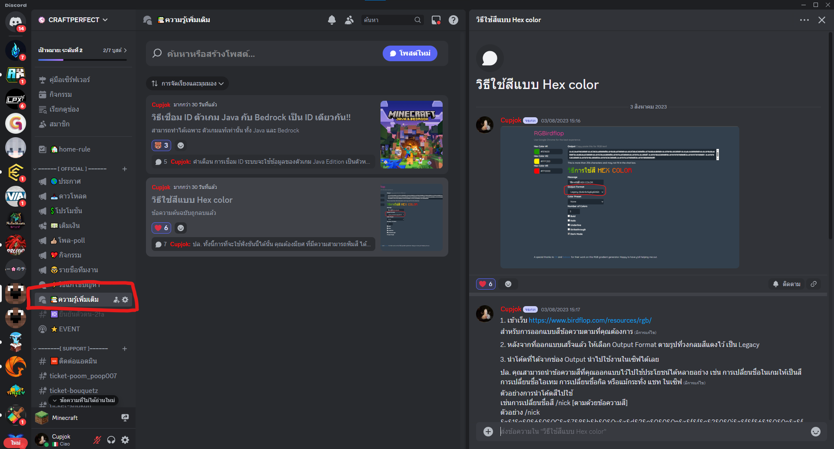Click heart reaction with 6 in thread
Image resolution: width=834 pixels, height=449 pixels.
click(x=486, y=284)
